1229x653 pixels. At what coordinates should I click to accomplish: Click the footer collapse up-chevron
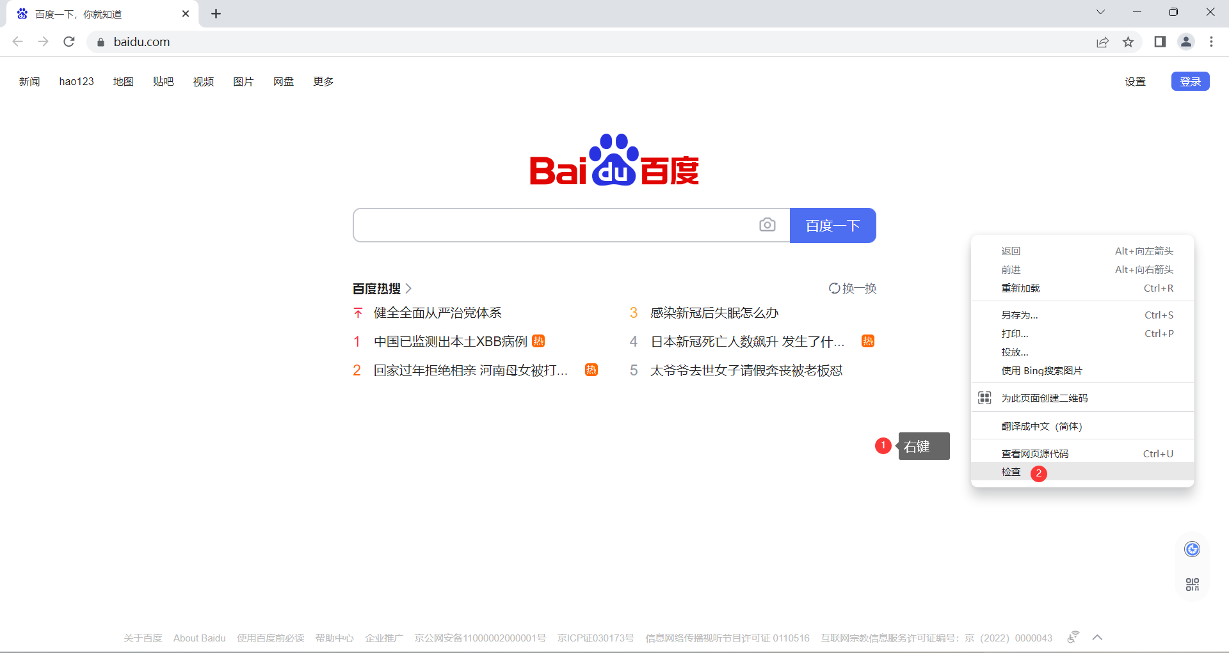tap(1097, 638)
